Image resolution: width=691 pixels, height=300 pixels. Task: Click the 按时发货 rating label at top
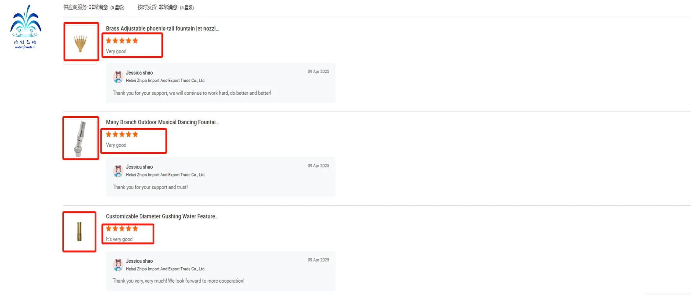click(147, 7)
